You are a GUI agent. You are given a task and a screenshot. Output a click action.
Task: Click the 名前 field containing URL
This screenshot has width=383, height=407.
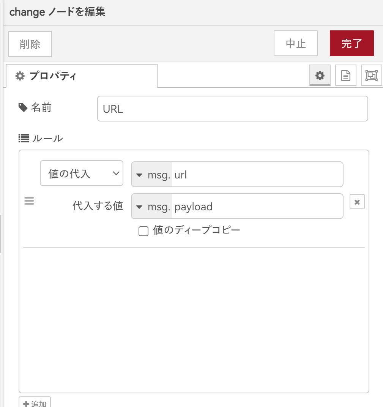232,109
